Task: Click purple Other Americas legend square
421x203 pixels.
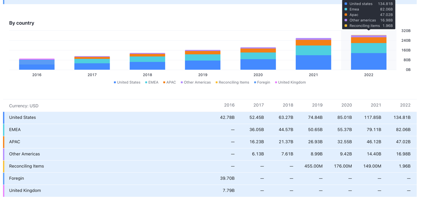Action: point(182,82)
